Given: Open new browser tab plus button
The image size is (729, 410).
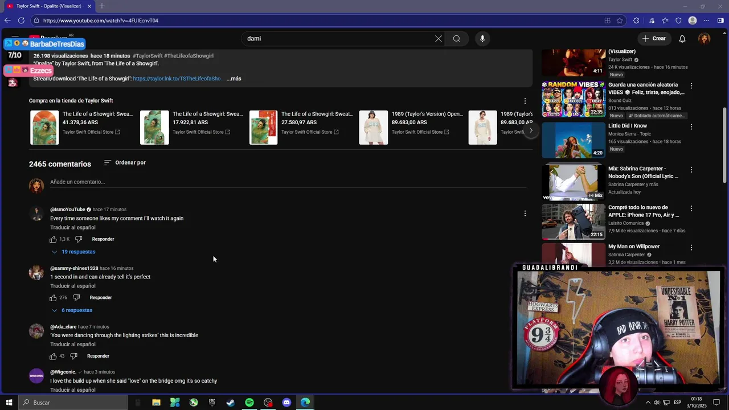Looking at the screenshot, I should tap(101, 6).
